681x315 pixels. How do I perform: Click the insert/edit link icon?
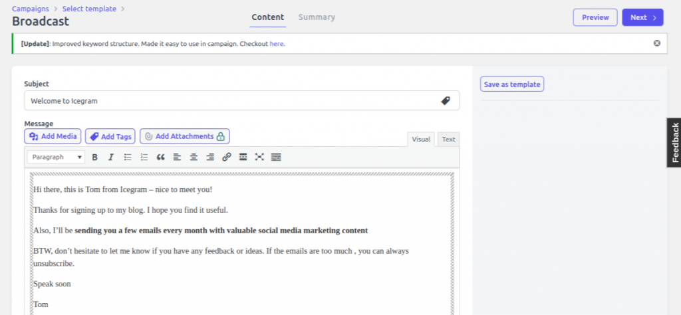[227, 157]
